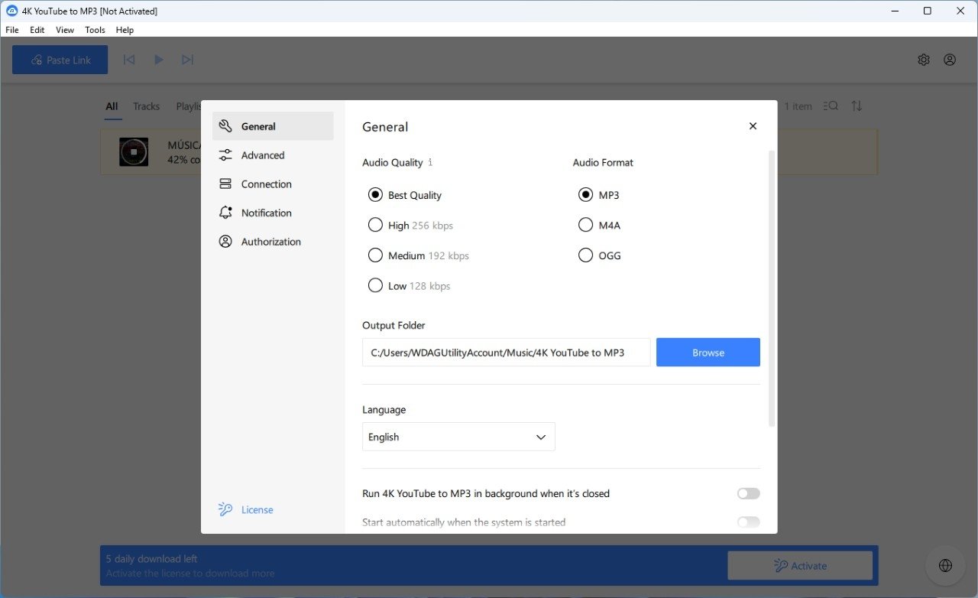Click the user circle icon beside Authorization
Screen dimensions: 978x598
(225, 242)
